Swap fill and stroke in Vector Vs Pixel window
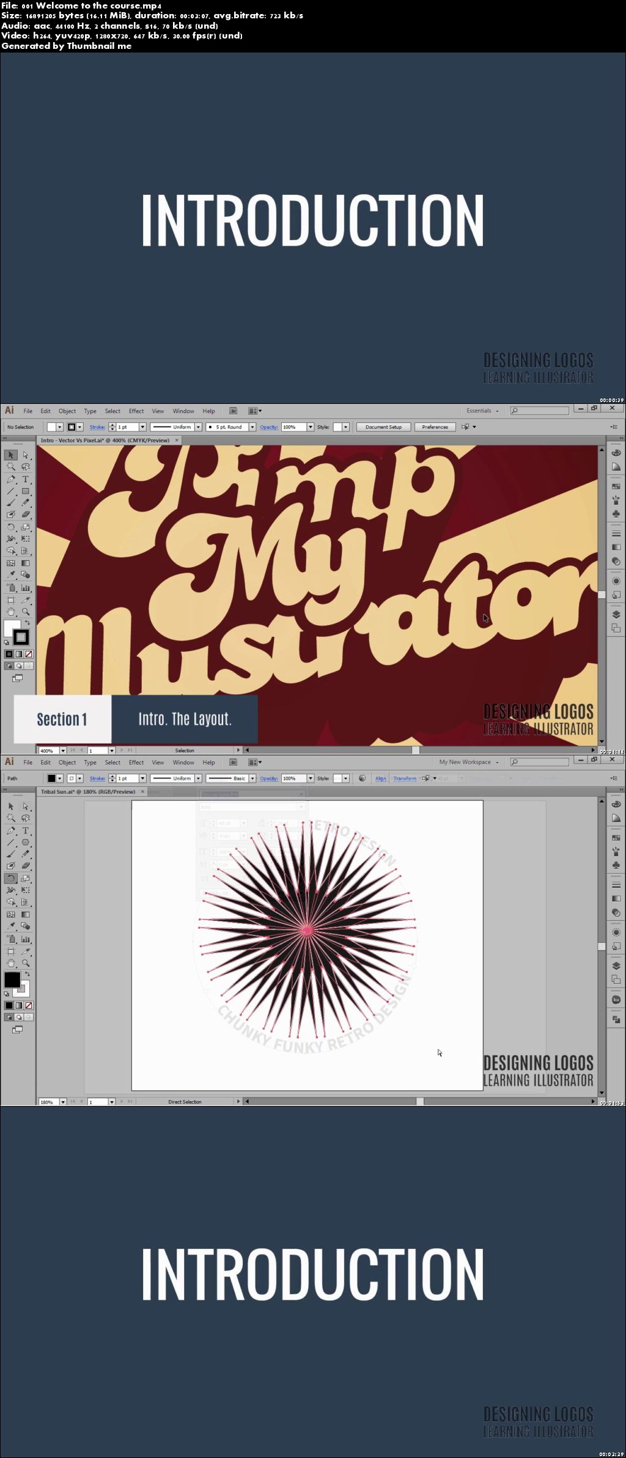The width and height of the screenshot is (626, 1458). (x=27, y=623)
